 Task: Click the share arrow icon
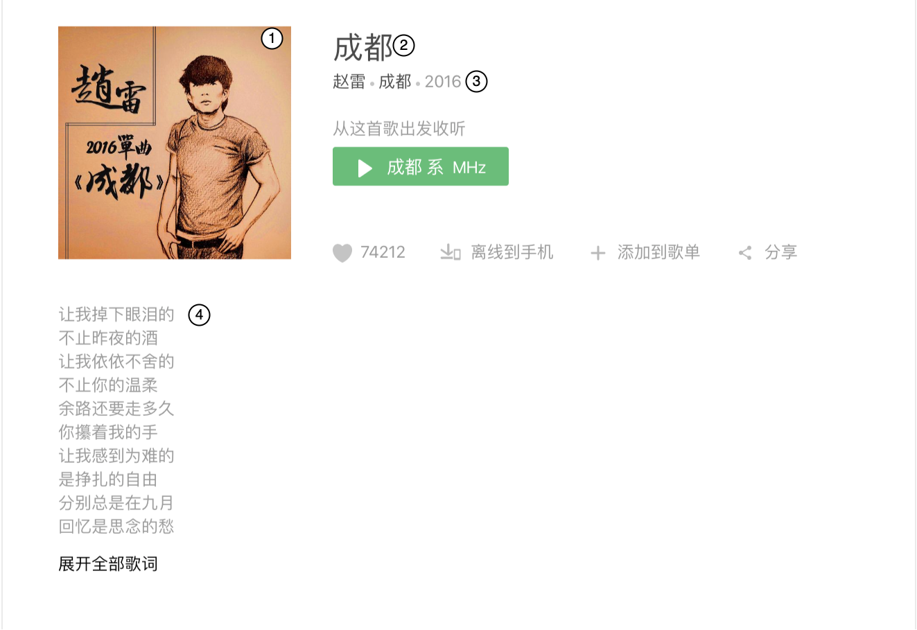745,253
